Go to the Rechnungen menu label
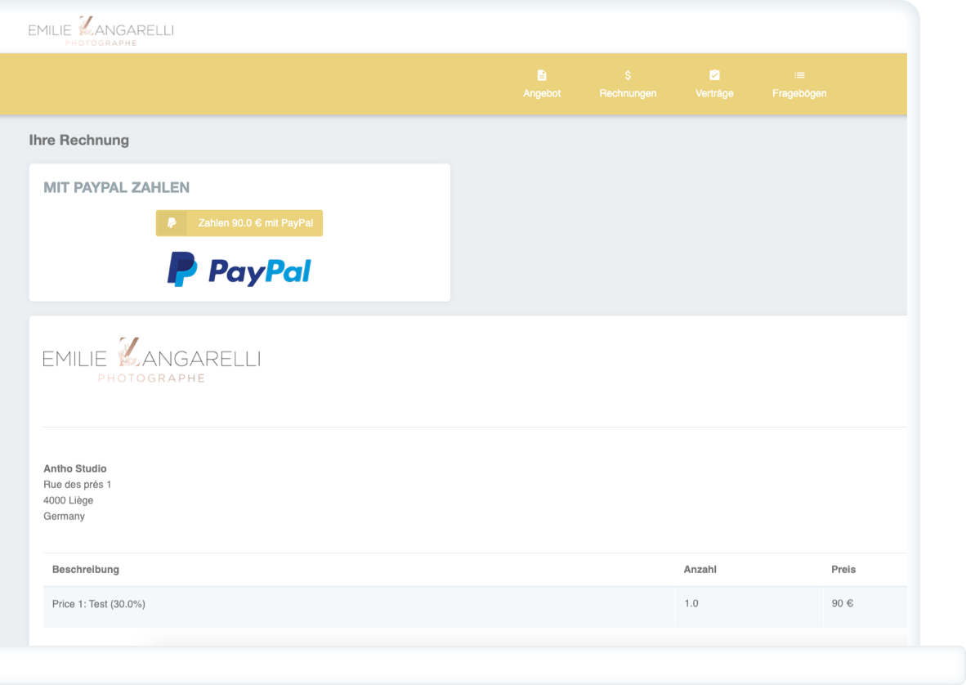 [x=628, y=93]
